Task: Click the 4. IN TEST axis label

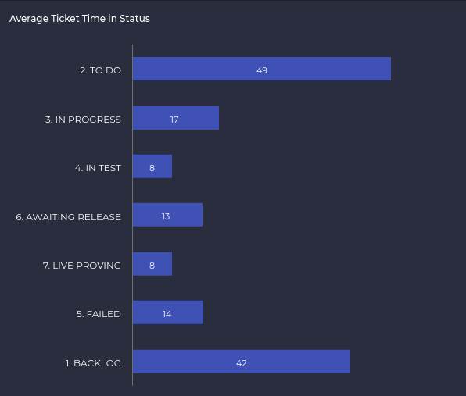Action: (98, 168)
